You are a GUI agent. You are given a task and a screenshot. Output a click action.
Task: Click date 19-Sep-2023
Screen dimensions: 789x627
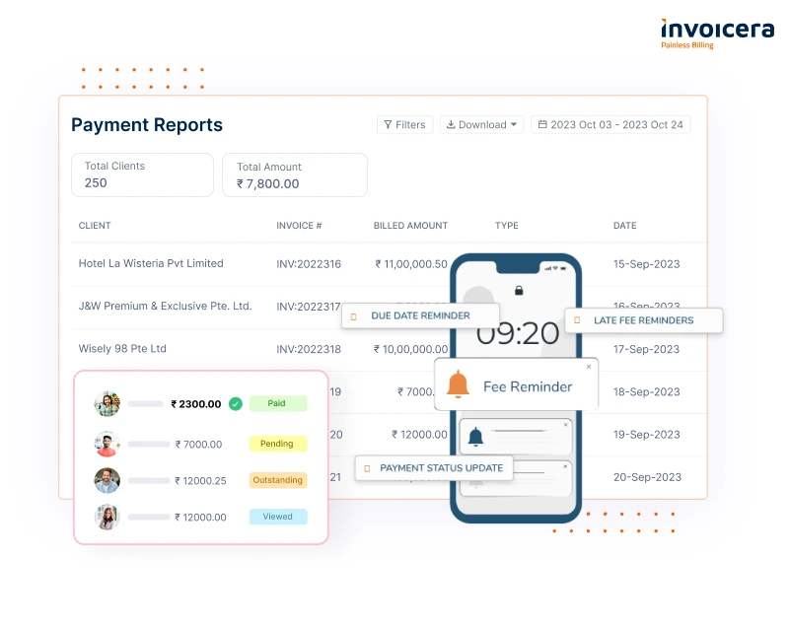click(x=646, y=435)
